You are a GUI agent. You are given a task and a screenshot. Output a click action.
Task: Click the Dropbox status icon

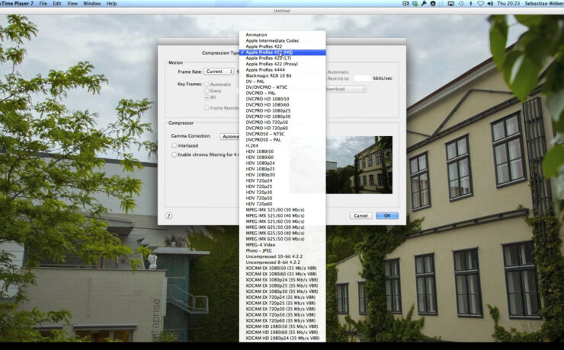[x=415, y=4]
